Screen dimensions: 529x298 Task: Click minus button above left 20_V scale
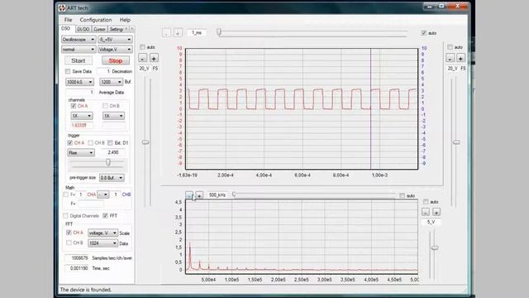143,58
